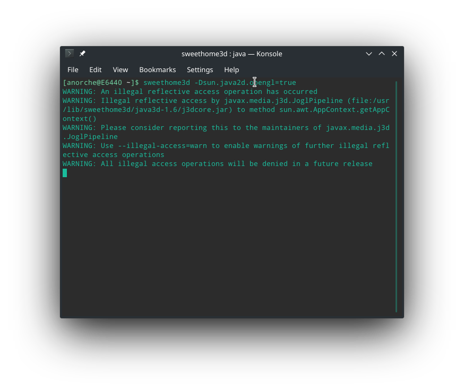464x392 pixels.
Task: Click the 'Please consider reporting this' warning line
Action: click(x=226, y=128)
